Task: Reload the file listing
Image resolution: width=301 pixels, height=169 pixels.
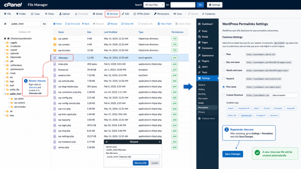Action: tap(112, 24)
